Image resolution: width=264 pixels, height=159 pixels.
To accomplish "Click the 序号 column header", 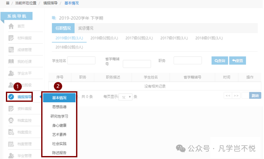I will coord(60,77).
